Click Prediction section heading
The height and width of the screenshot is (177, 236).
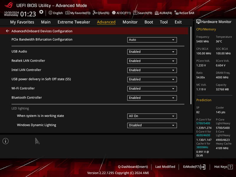[204, 100]
